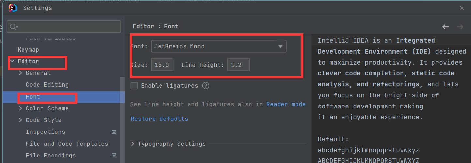Click the File Encodings project-level icon
This screenshot has height=163, width=471.
114,156
